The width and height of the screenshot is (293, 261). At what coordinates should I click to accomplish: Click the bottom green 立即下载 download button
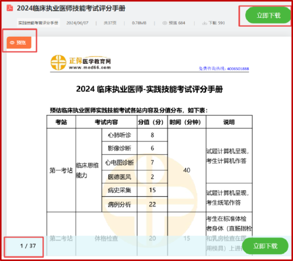click(x=266, y=246)
